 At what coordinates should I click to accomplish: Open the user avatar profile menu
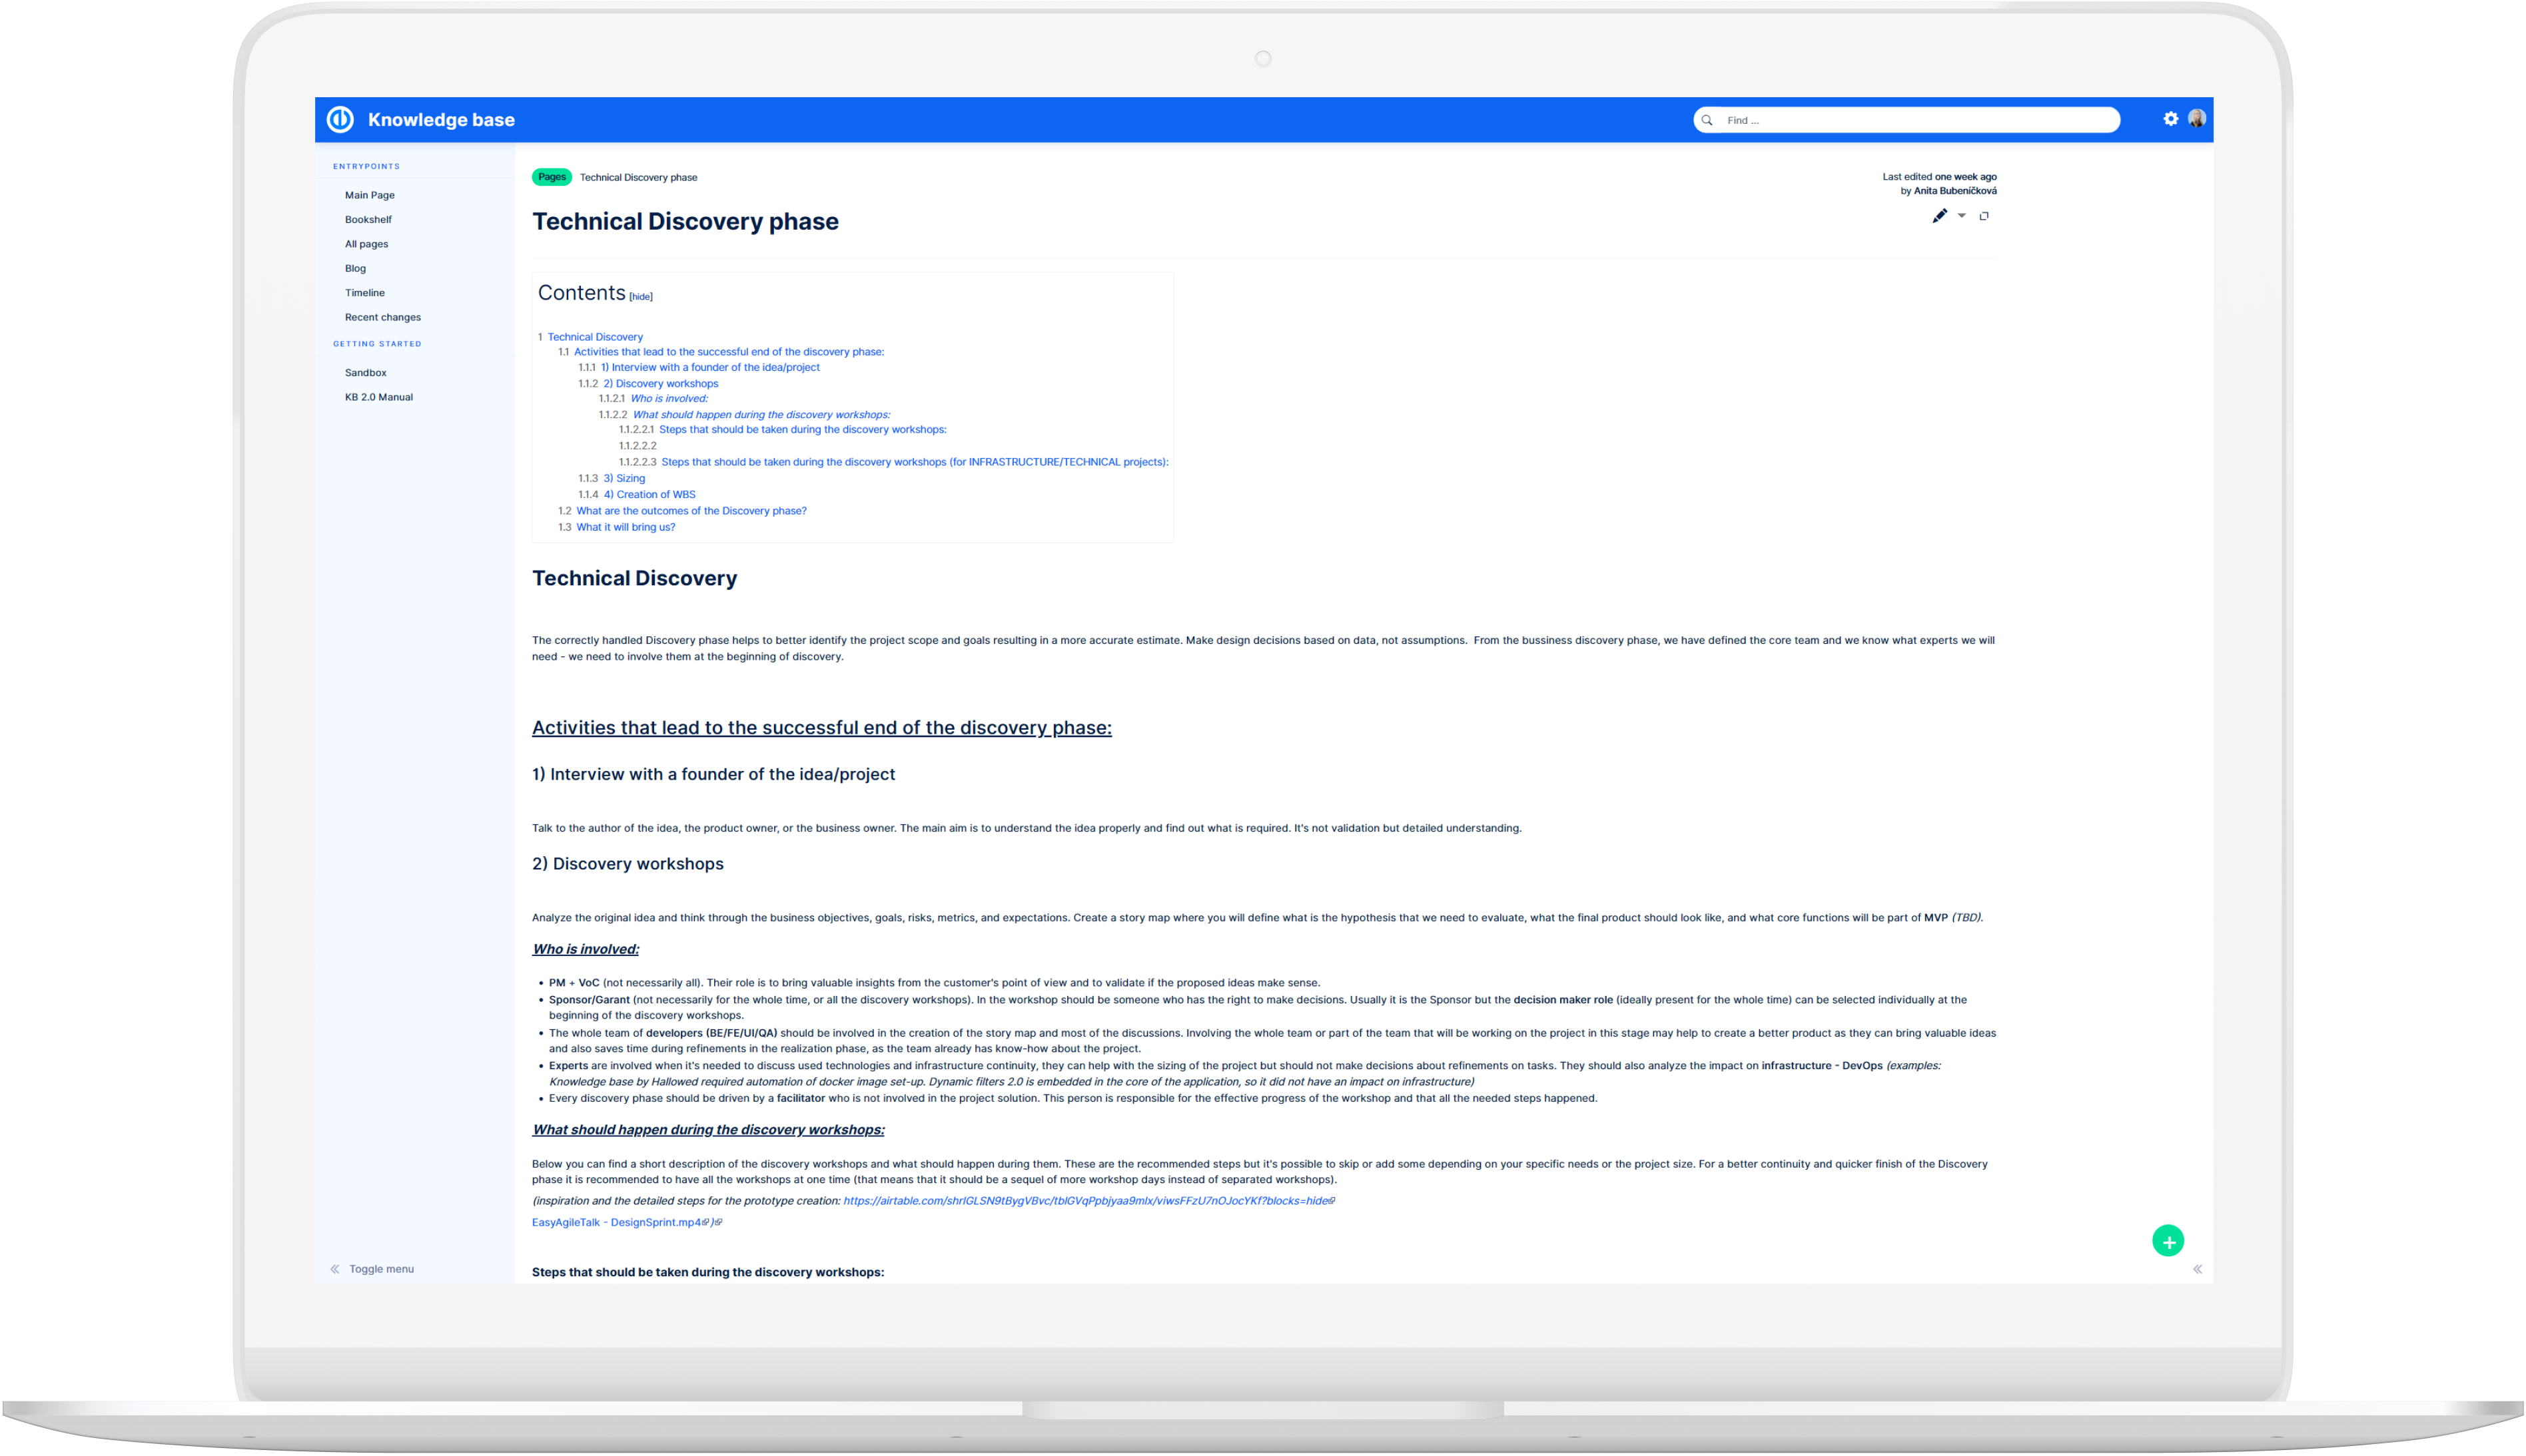tap(2197, 119)
